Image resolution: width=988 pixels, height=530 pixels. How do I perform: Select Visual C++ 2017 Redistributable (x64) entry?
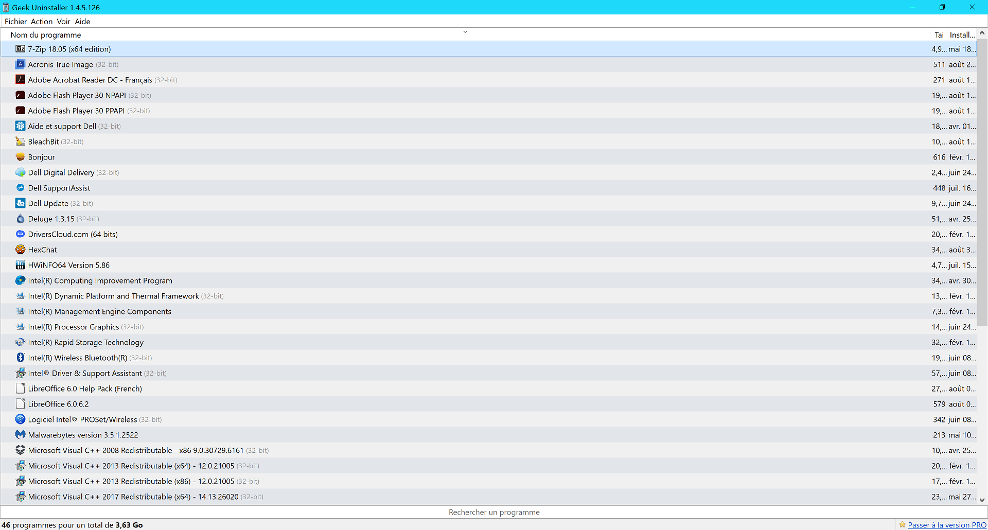pos(489,497)
